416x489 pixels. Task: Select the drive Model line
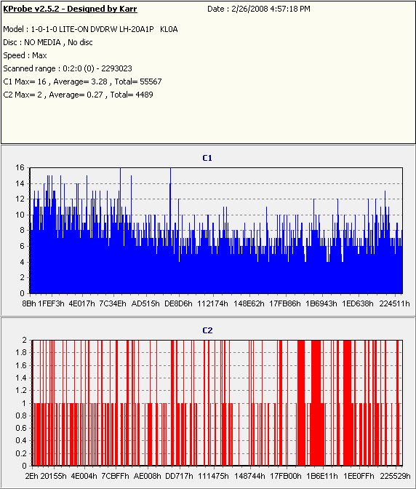coord(90,29)
